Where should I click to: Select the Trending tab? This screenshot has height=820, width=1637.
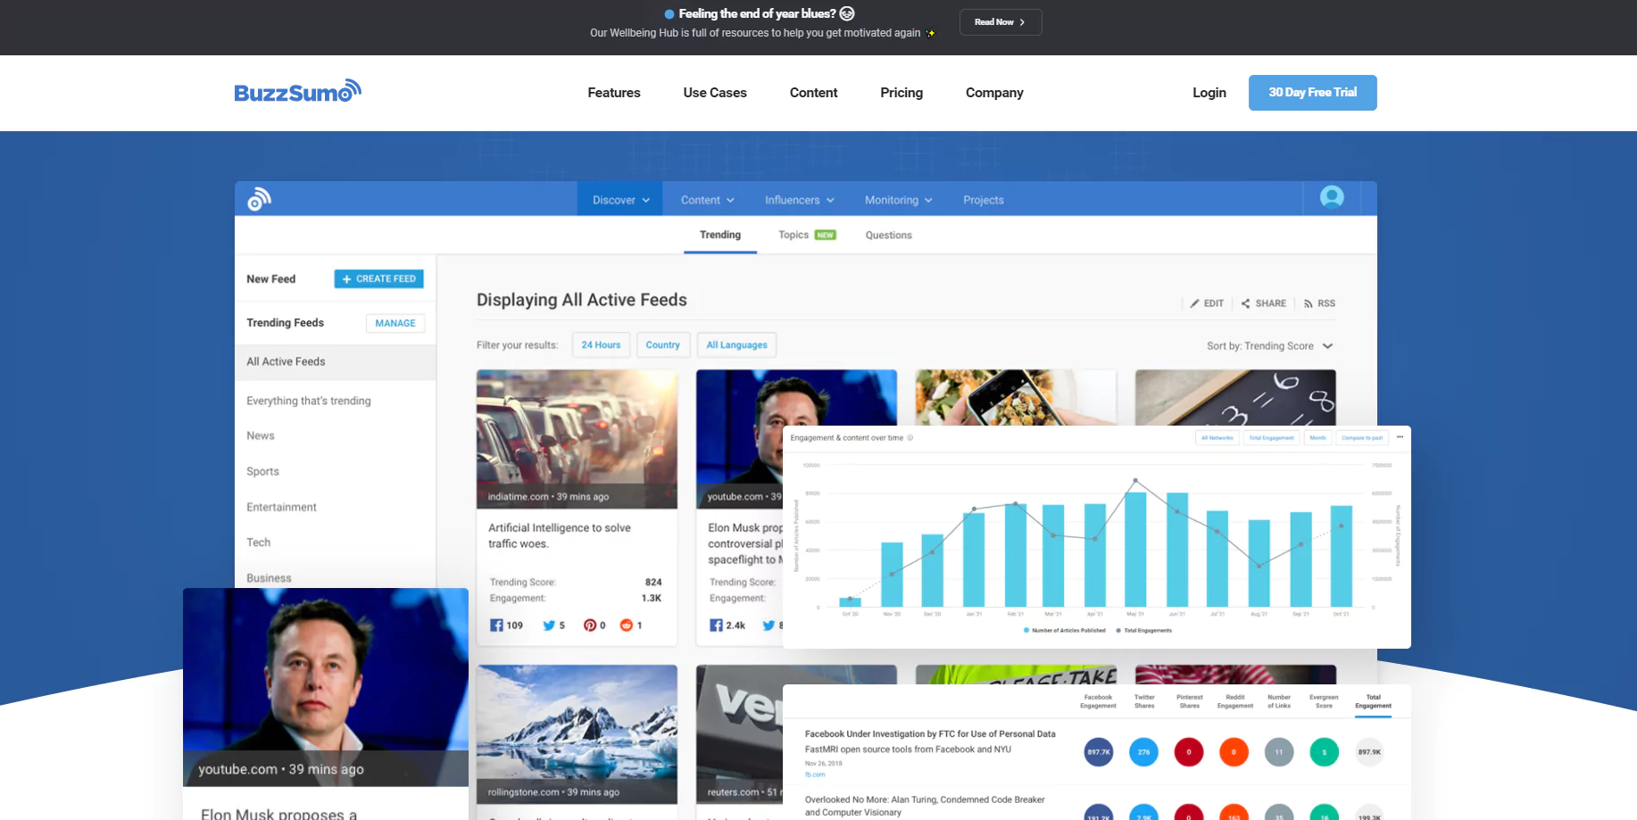pos(720,236)
